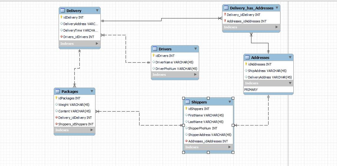Click the dashed relationship line between Packages and Shippers
The width and height of the screenshot is (337, 166).
tap(139, 118)
